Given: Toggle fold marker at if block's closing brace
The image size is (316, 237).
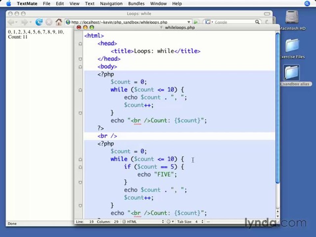Looking at the screenshot, I should [x=80, y=182].
